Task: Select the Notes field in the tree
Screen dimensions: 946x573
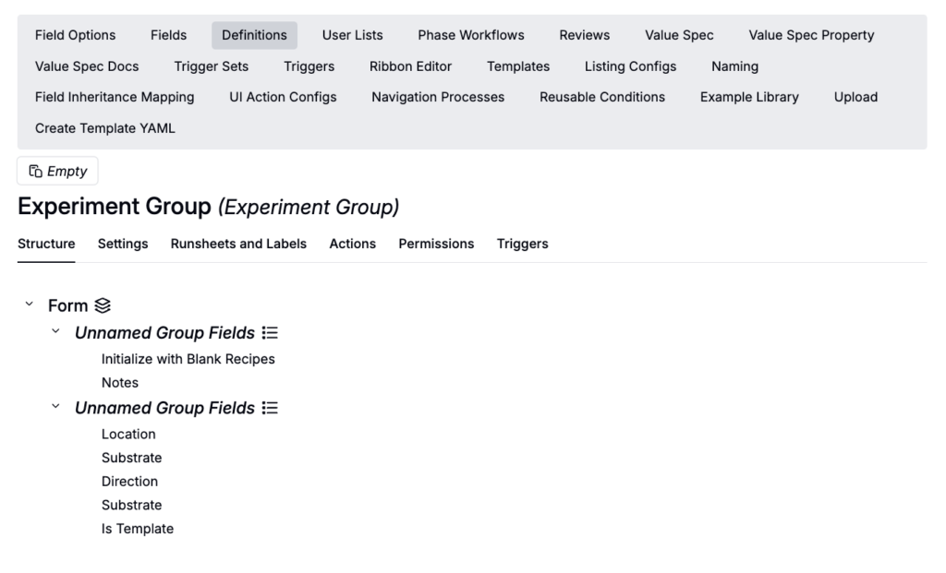Action: click(120, 382)
